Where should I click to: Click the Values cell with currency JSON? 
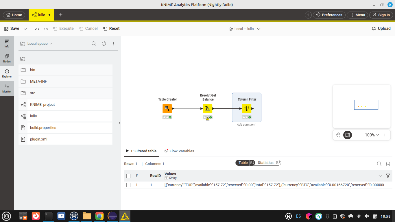pyautogui.click(x=274, y=185)
